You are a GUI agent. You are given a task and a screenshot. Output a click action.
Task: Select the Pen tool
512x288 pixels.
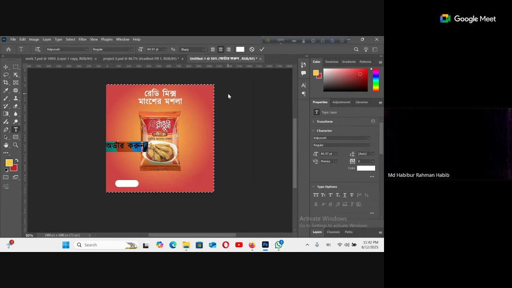pyautogui.click(x=6, y=130)
